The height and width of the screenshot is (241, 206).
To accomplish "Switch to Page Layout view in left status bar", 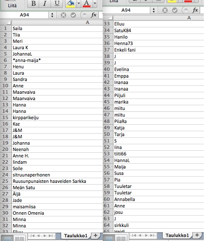I will click(x=20, y=238).
